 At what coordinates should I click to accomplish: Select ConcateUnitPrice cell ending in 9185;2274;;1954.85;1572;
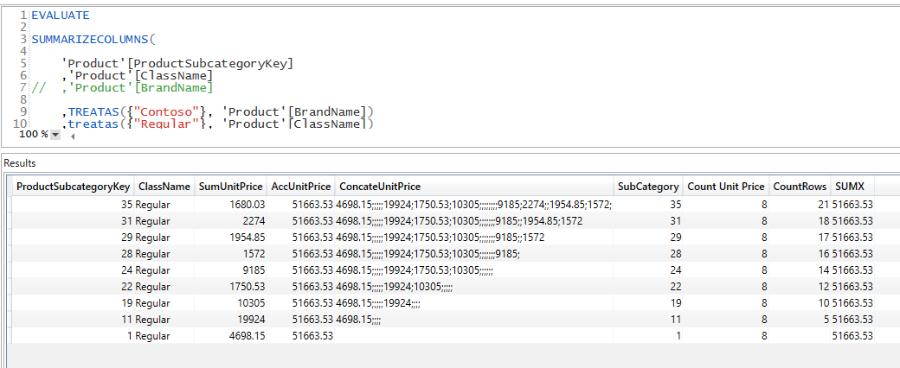click(474, 204)
